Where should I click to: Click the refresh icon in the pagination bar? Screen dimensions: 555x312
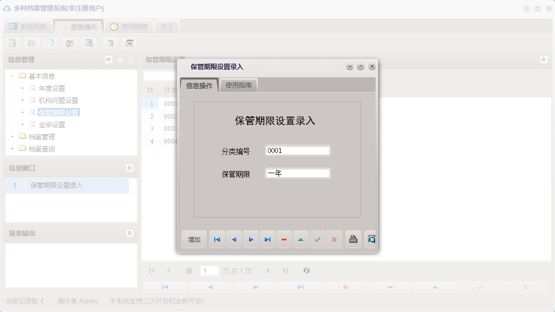(x=307, y=271)
